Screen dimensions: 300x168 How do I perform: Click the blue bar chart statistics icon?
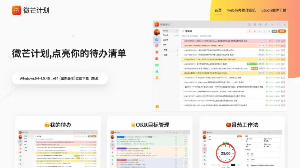[x=157, y=71]
